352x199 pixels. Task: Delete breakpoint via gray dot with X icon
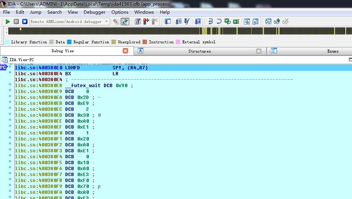(x=155, y=21)
